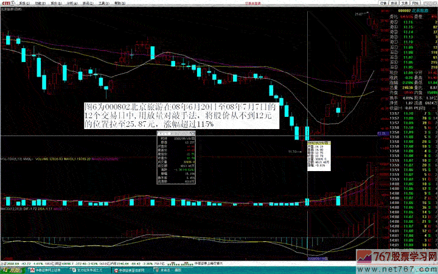
Task: Switch to the 交易 top-right tab
Action: tap(405, 3)
